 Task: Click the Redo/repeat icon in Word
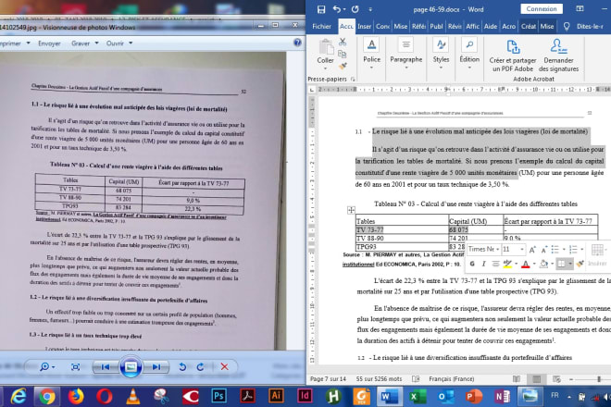[355, 9]
